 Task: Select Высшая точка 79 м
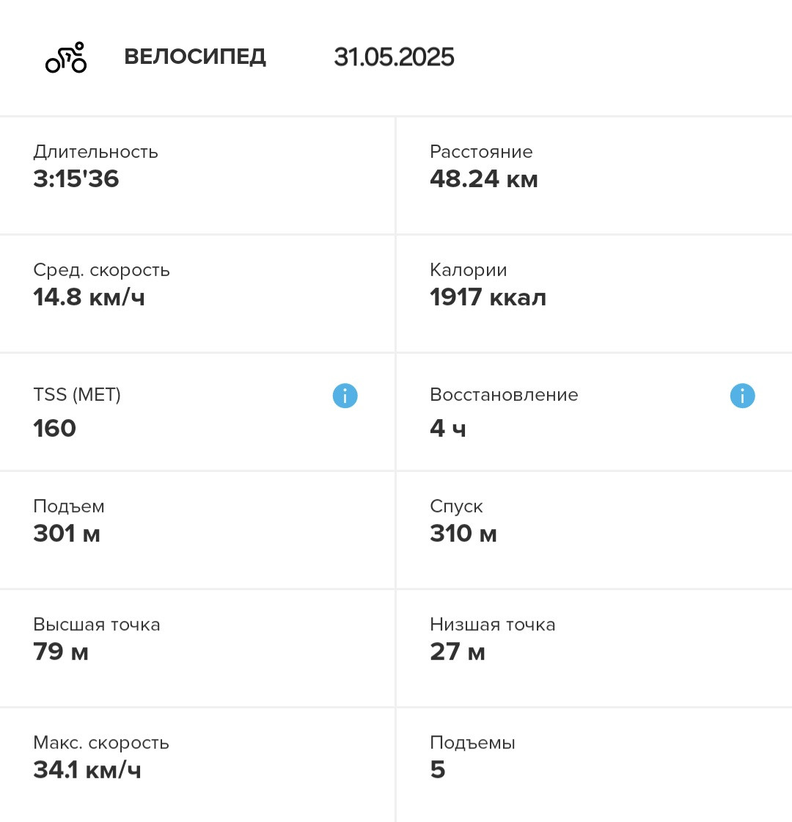tap(197, 649)
